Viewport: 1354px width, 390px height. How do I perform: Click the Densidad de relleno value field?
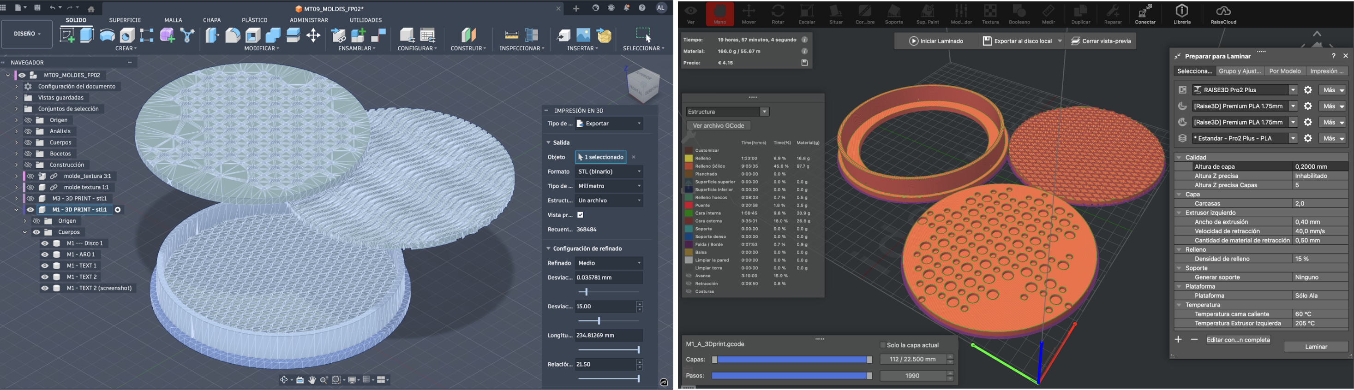1319,259
